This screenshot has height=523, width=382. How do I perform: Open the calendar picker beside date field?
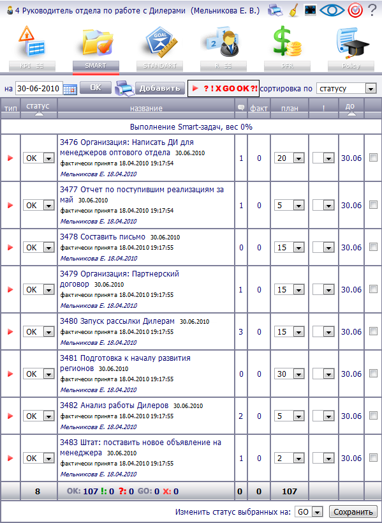tap(70, 89)
